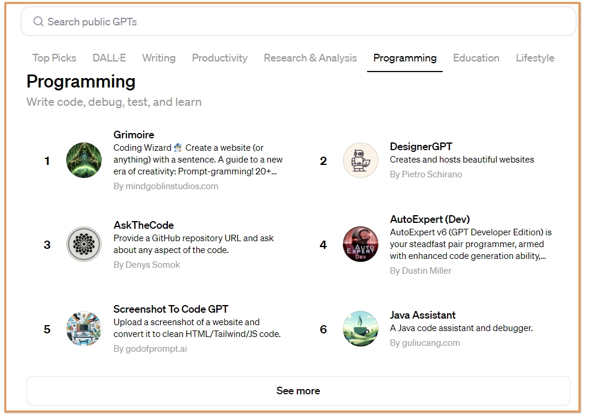Click 'By mindgoblinstudios.com' author text
This screenshot has height=415, width=590.
[166, 186]
